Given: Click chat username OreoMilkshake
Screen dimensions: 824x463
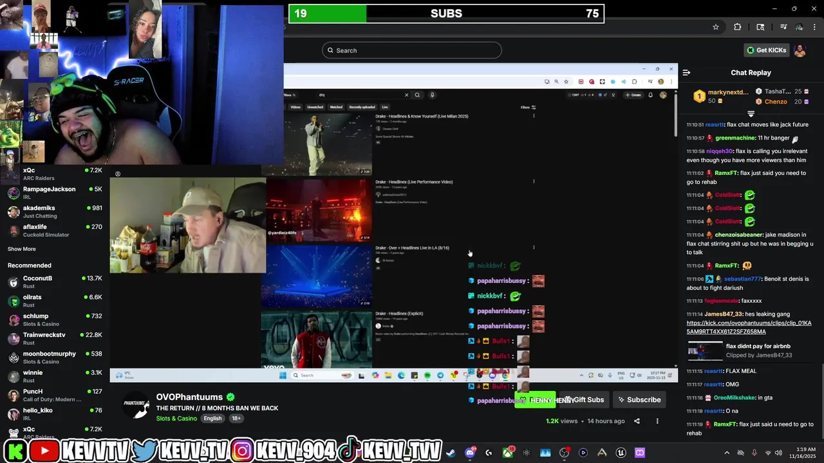Looking at the screenshot, I should [x=735, y=398].
